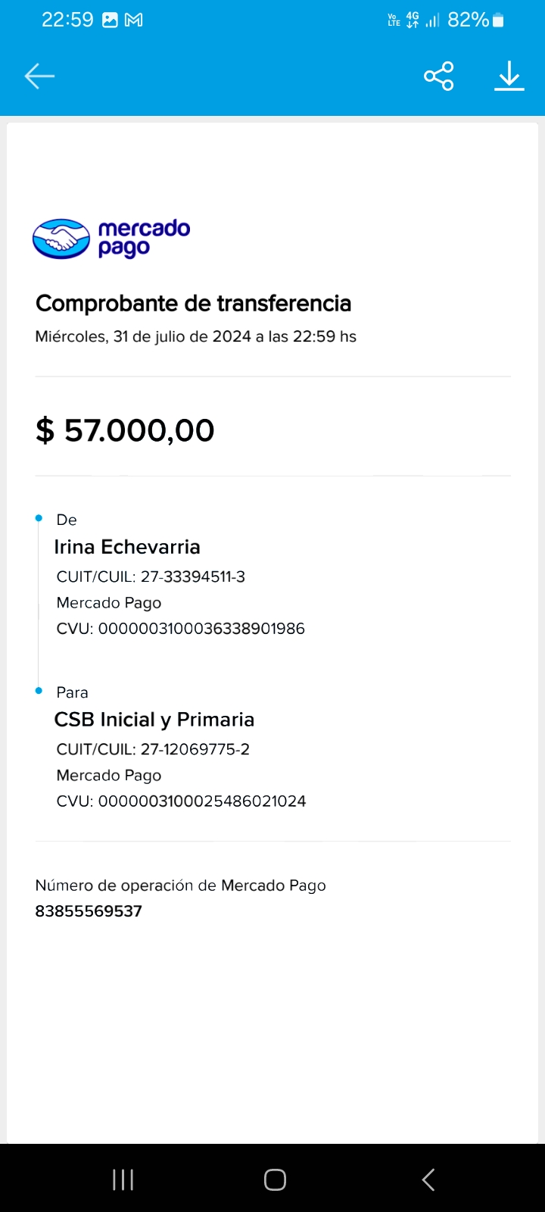Tap the recipient CUIT/CUIL 27-12069775-2
The image size is (545, 1212).
click(195, 750)
